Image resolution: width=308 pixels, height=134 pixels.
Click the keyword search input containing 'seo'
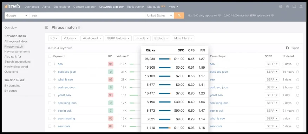[87, 15]
